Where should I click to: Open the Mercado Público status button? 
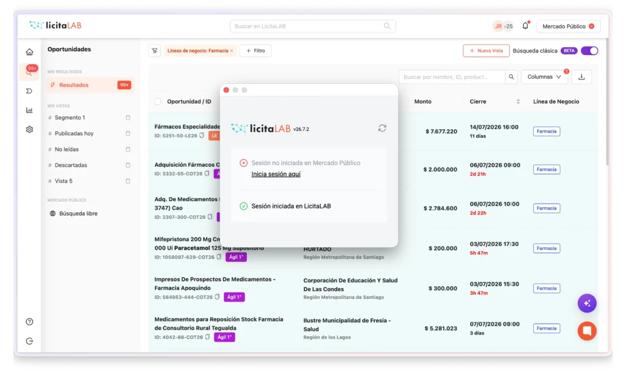pyautogui.click(x=568, y=26)
